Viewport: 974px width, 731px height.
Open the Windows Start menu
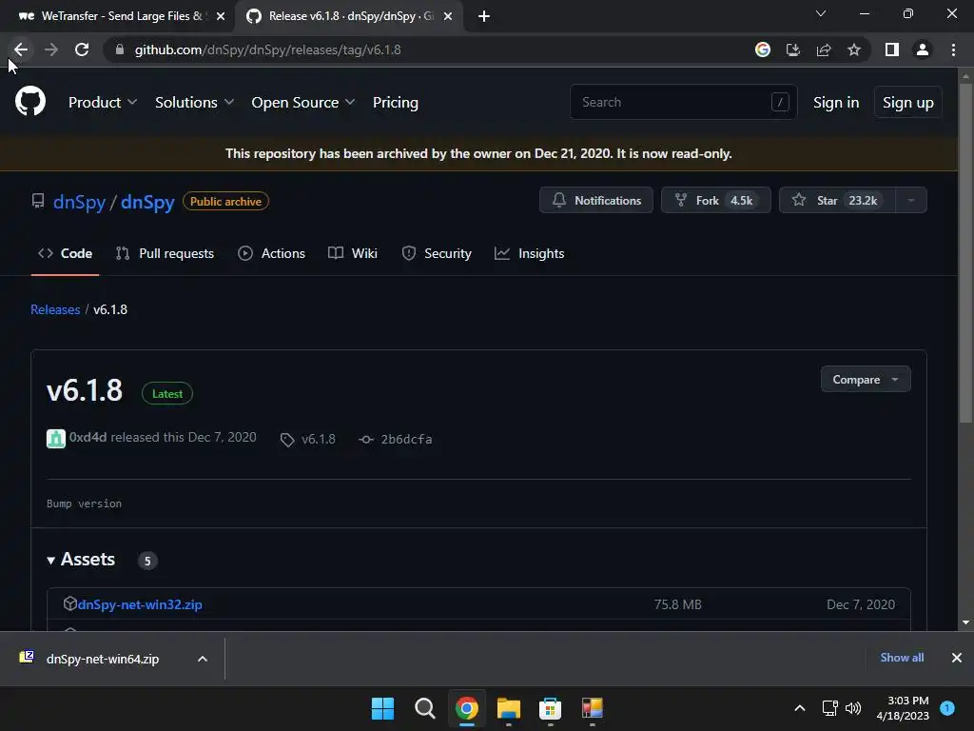[382, 708]
